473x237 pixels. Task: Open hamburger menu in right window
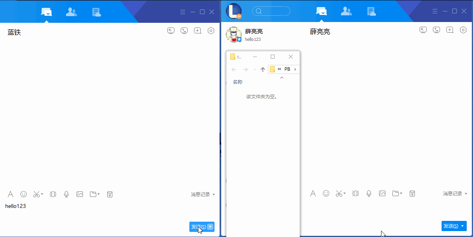[435, 11]
